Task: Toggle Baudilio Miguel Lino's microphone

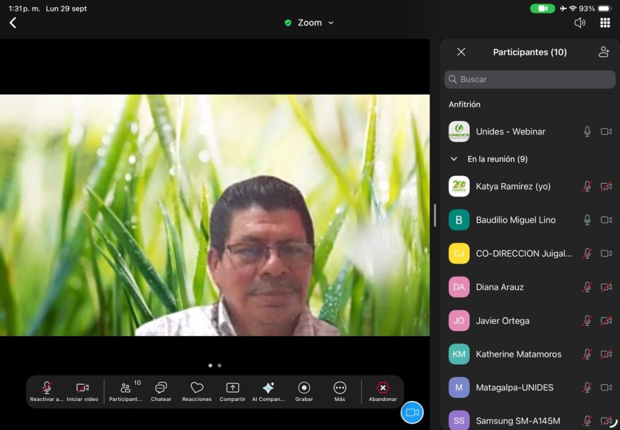Action: pos(587,220)
